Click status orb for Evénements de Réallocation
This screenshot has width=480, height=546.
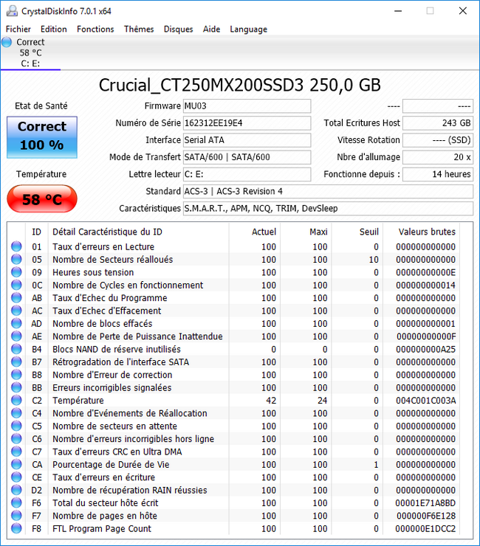(x=16, y=413)
